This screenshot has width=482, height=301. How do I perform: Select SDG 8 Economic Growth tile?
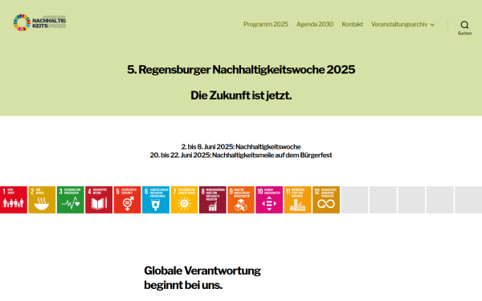tap(213, 200)
